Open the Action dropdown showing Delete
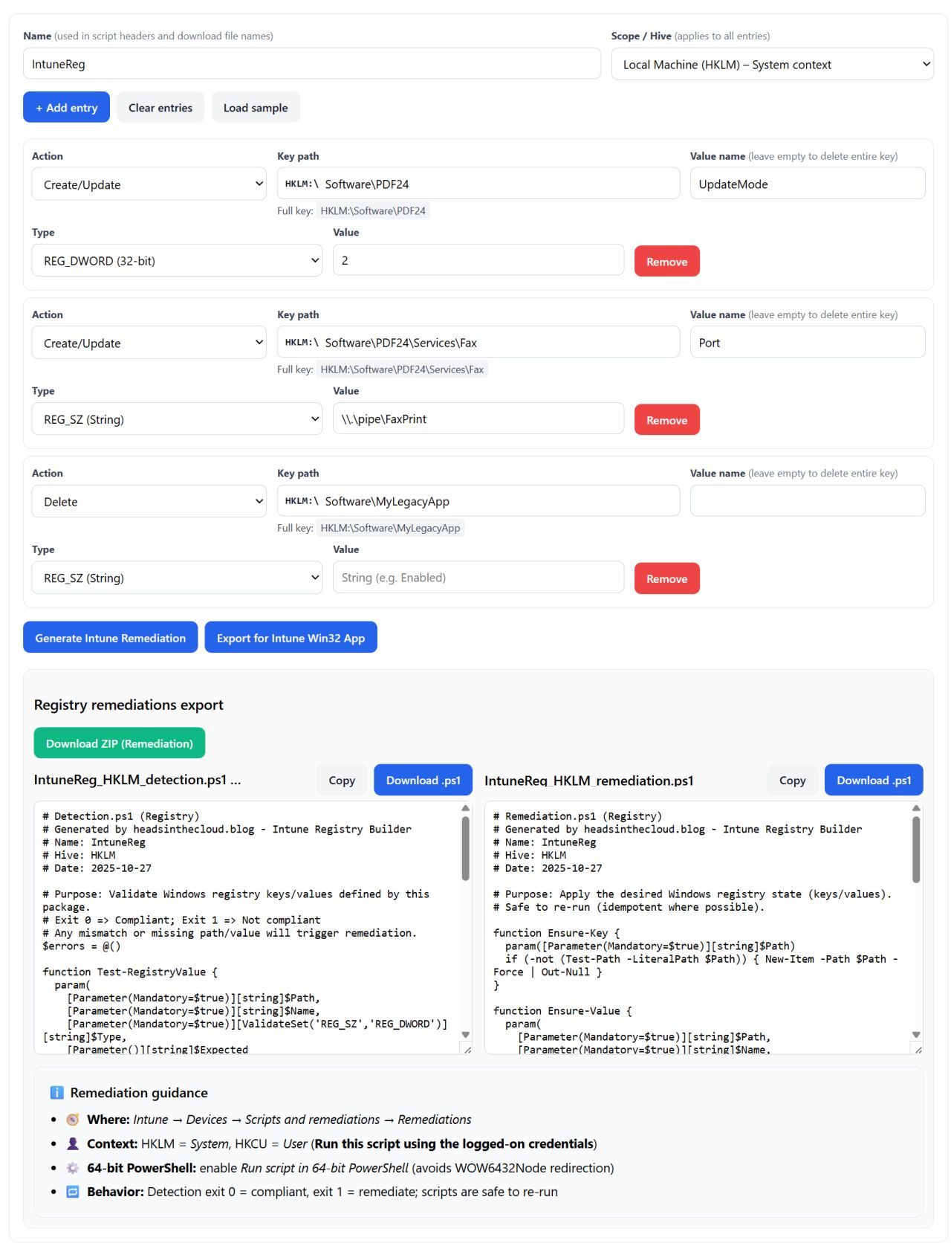 [148, 501]
